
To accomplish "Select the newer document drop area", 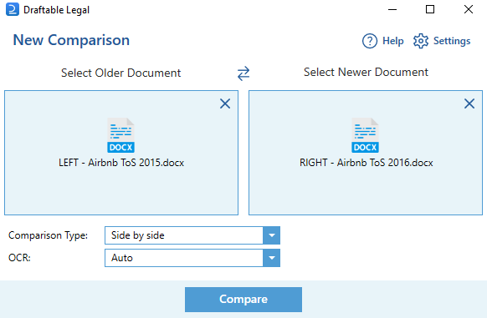I will [x=366, y=153].
